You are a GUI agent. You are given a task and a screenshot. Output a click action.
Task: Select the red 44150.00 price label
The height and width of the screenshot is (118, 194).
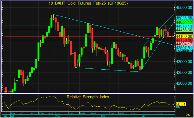coord(184,40)
